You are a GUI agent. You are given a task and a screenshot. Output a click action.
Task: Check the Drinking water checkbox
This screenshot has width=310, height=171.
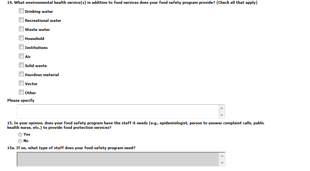point(21,11)
